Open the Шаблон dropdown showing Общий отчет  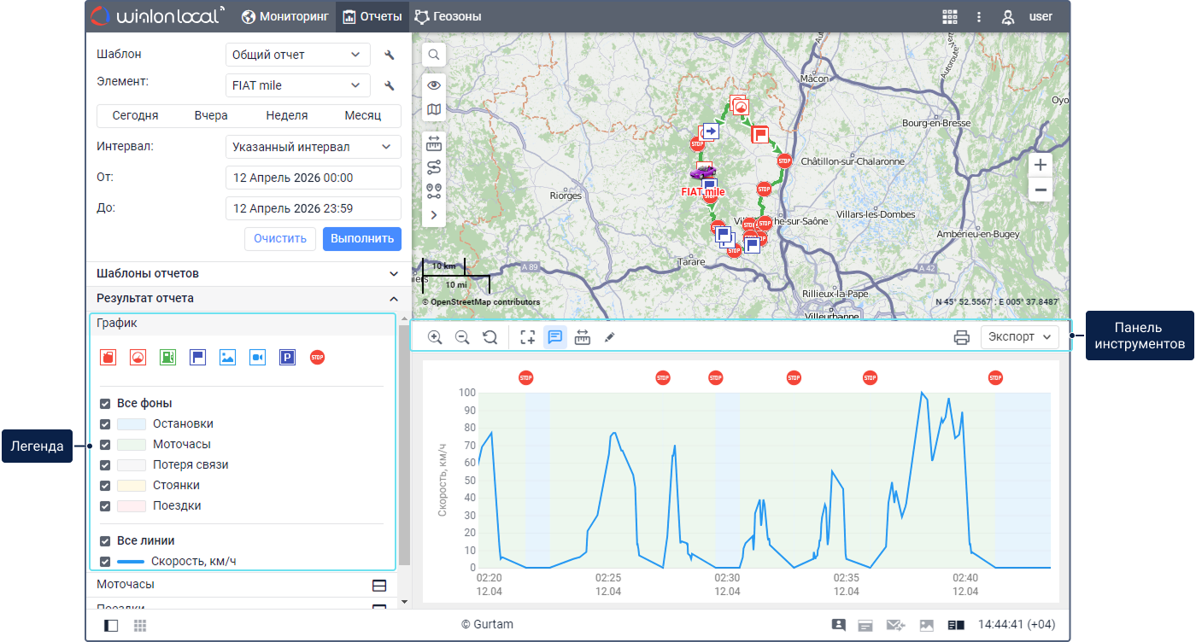[297, 55]
